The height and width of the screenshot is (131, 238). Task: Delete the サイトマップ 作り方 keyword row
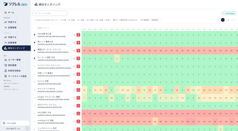point(78,90)
